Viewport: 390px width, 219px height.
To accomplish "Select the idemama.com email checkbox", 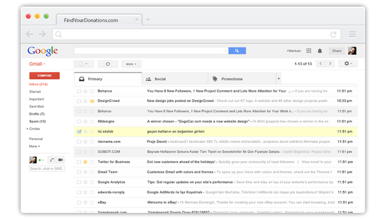I will (x=79, y=142).
